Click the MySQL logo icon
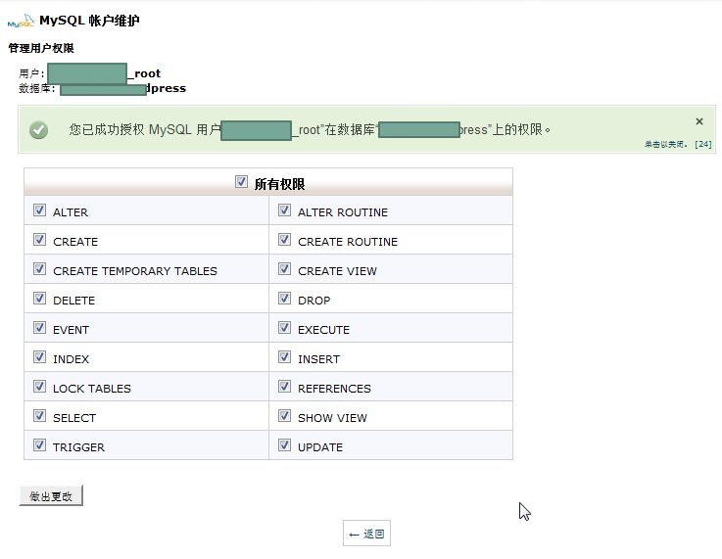 pos(21,22)
